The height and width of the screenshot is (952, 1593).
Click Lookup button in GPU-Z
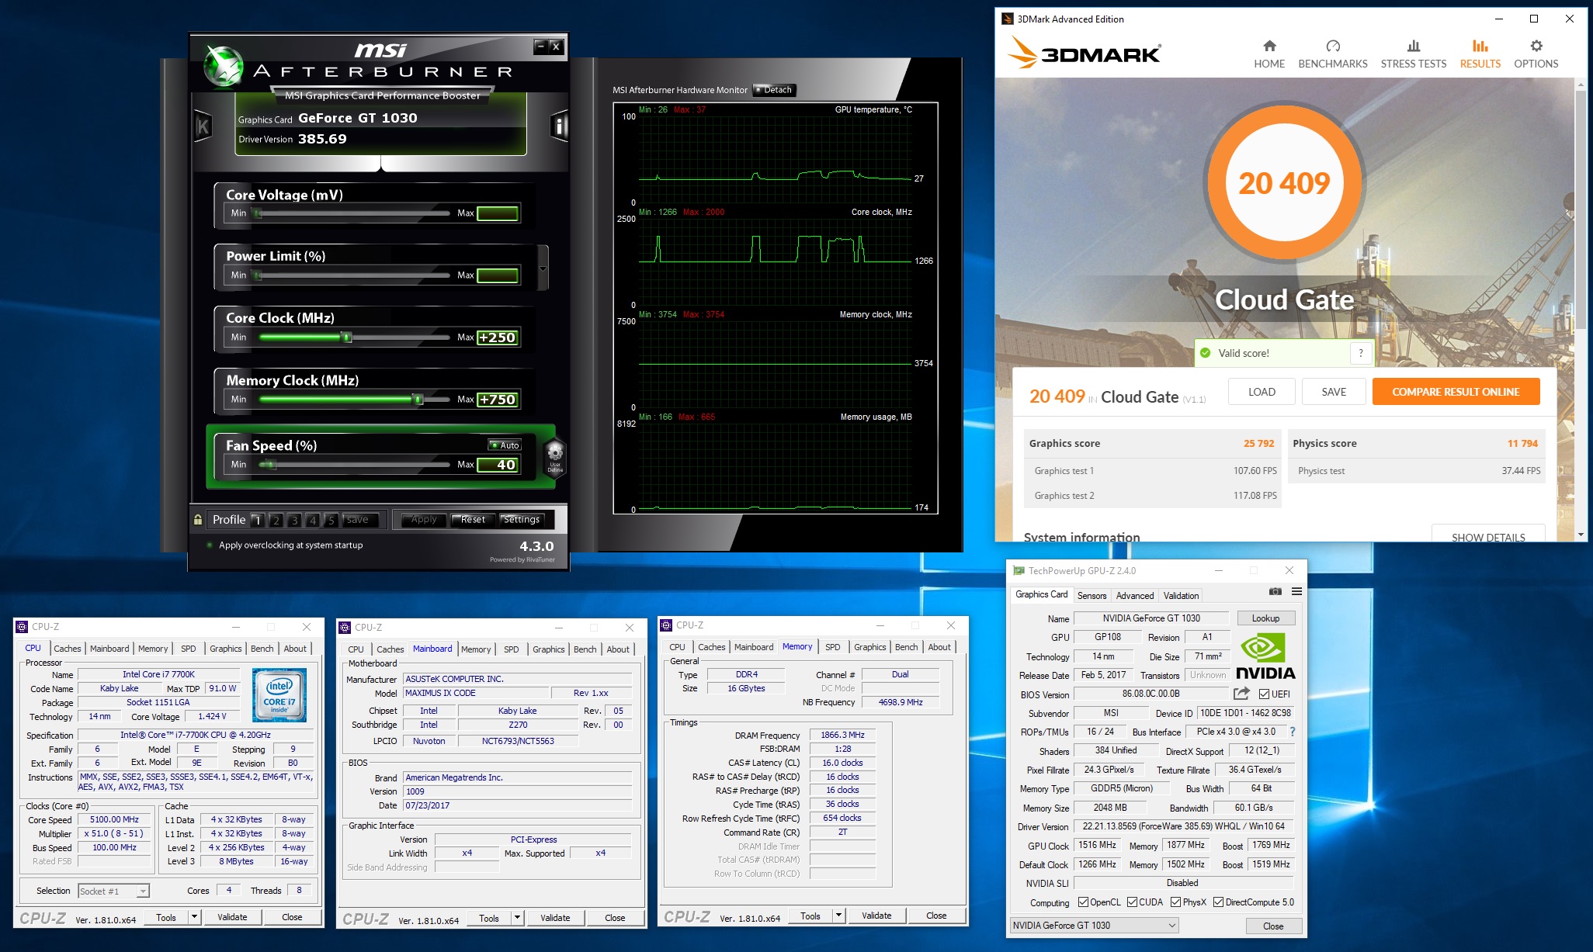1265,618
